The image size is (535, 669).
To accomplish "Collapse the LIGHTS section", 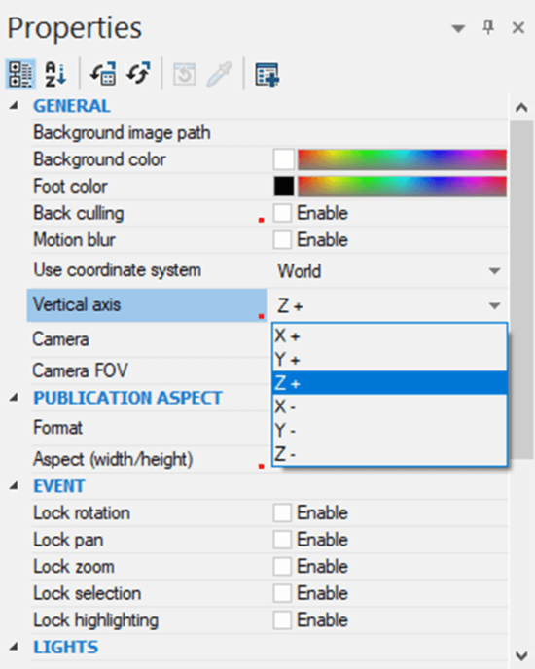I will [14, 647].
